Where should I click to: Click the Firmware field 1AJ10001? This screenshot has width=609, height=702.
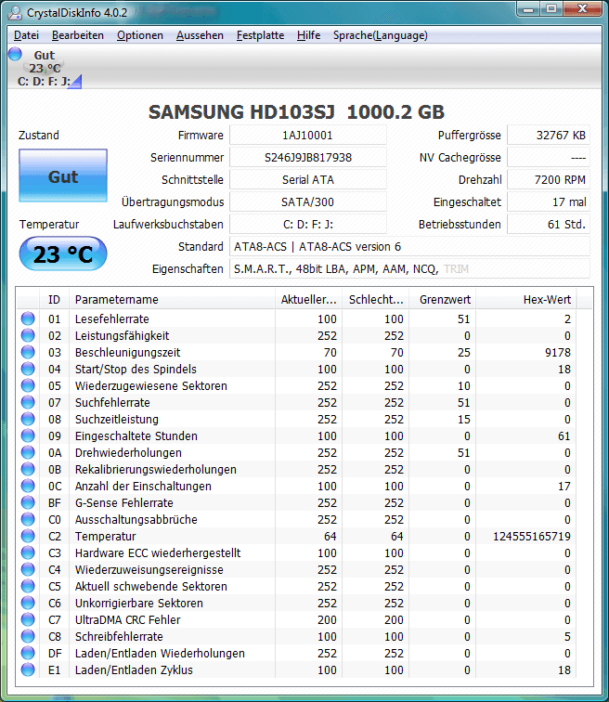308,136
